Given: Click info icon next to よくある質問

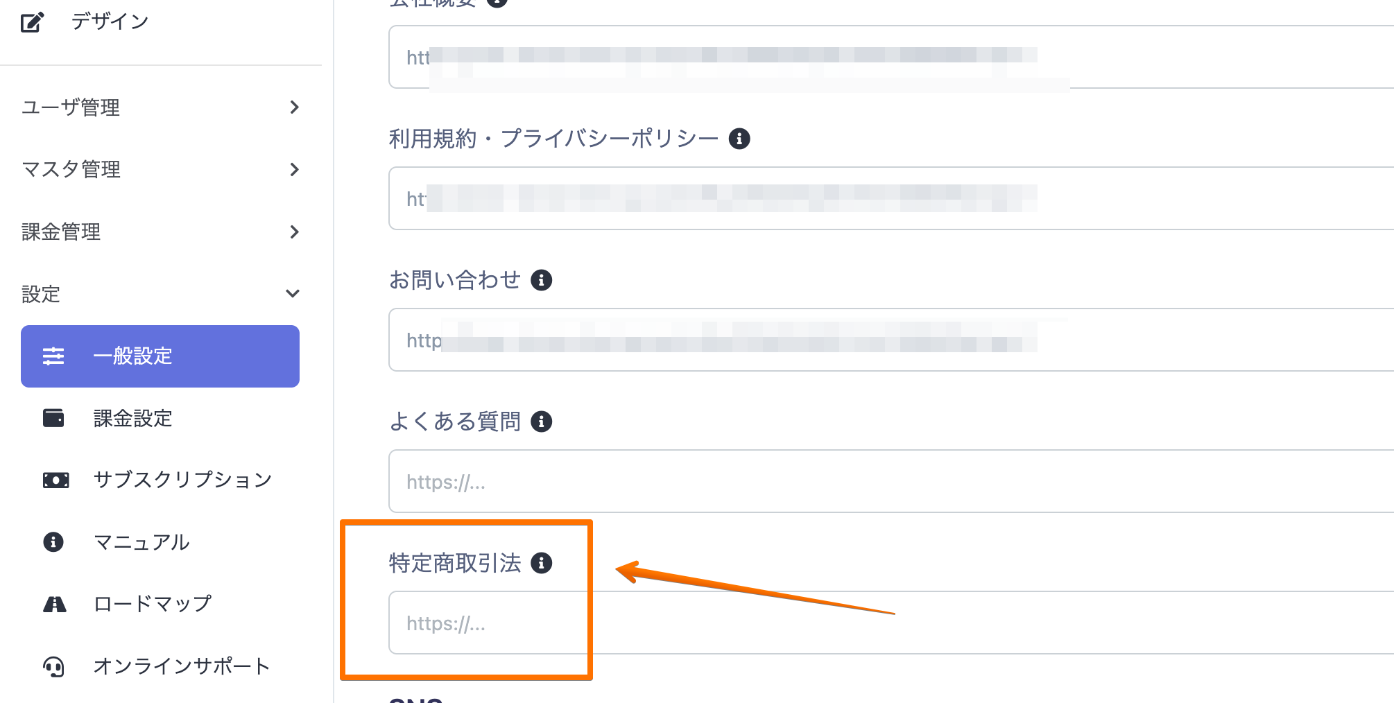Looking at the screenshot, I should [x=541, y=422].
